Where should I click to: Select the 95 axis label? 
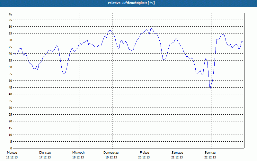10,20
